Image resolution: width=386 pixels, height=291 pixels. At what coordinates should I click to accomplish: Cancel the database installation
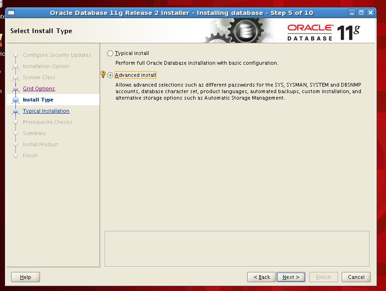pyautogui.click(x=356, y=277)
